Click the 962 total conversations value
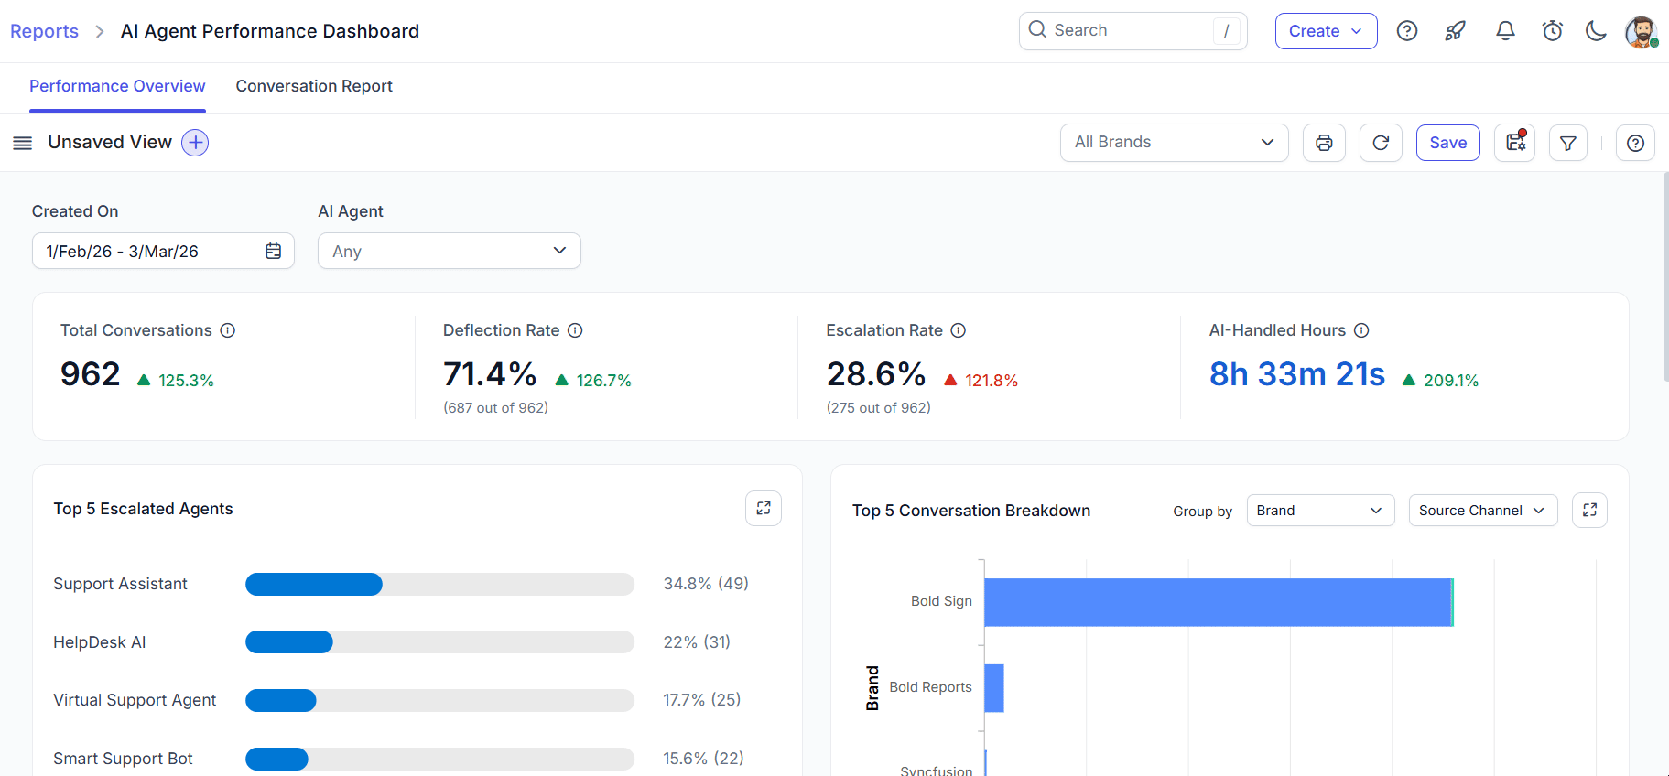Image resolution: width=1669 pixels, height=776 pixels. pyautogui.click(x=90, y=374)
